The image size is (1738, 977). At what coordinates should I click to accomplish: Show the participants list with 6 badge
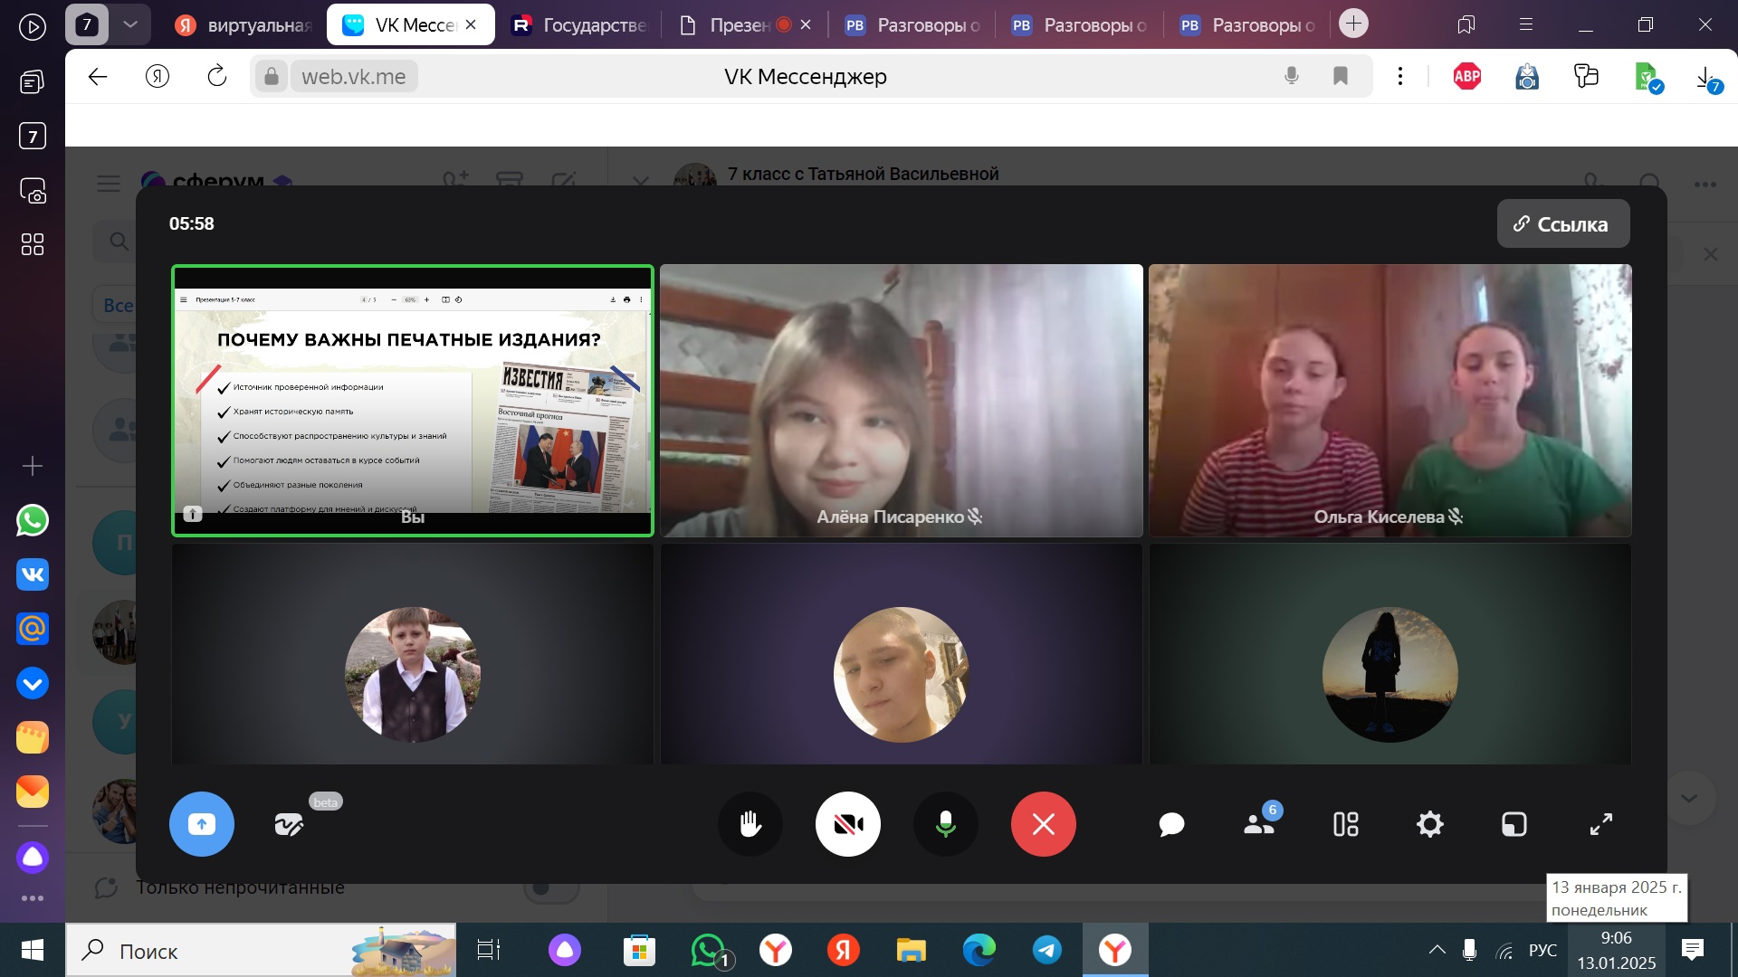(x=1259, y=824)
